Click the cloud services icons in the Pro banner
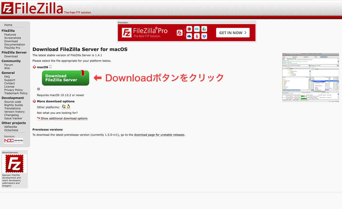 point(192,33)
